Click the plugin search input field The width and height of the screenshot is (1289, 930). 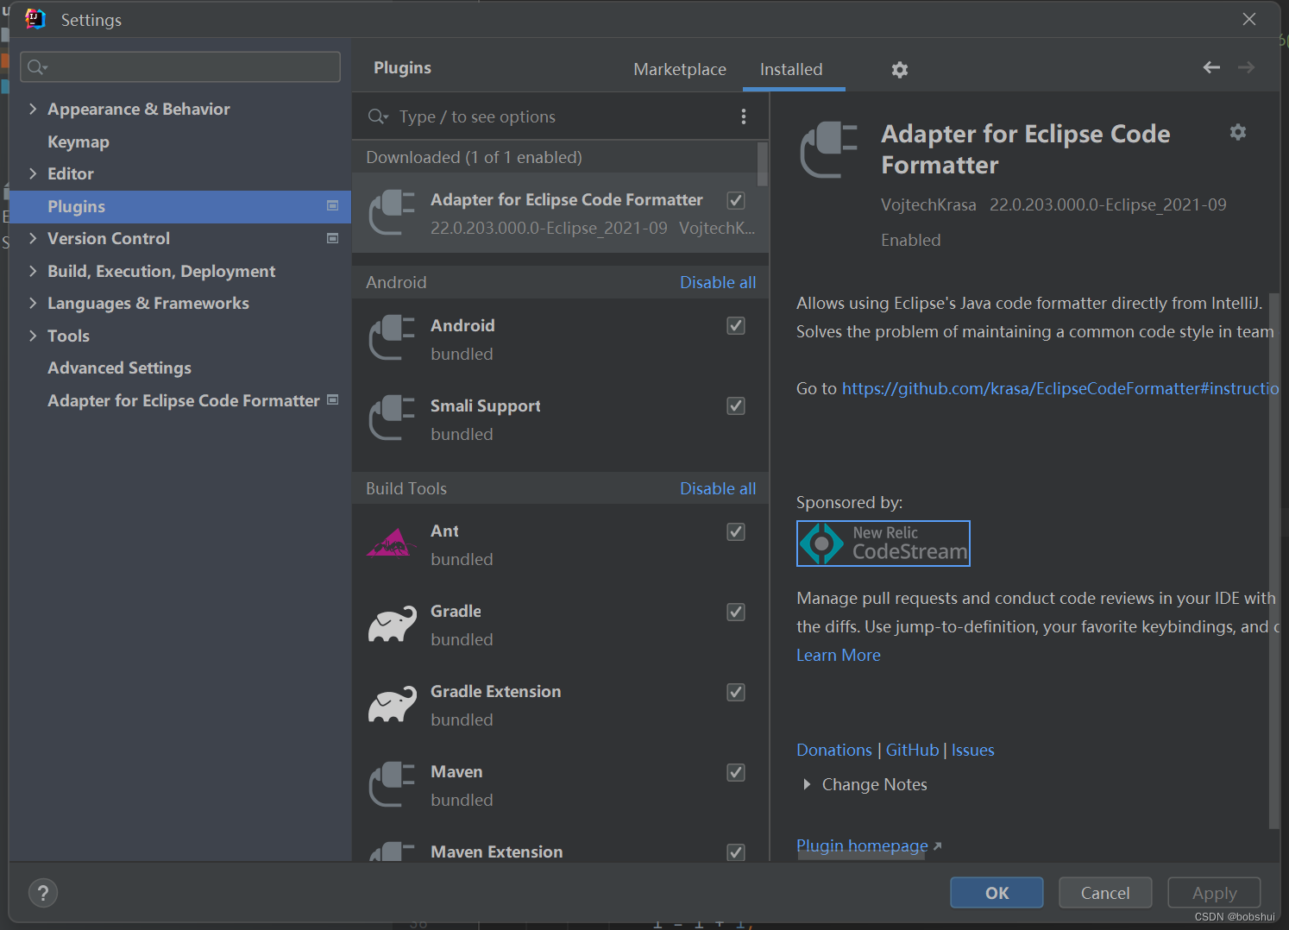pos(561,116)
